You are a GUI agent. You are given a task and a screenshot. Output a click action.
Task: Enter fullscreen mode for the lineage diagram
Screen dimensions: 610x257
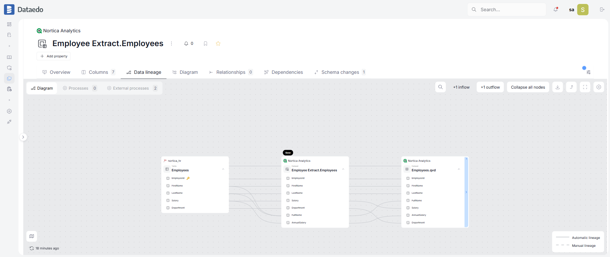coord(585,87)
